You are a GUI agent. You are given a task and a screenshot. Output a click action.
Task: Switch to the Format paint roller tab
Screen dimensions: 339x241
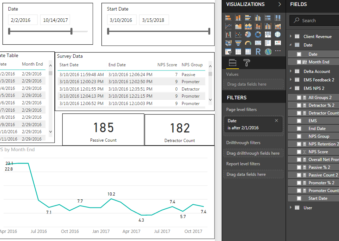point(247,63)
